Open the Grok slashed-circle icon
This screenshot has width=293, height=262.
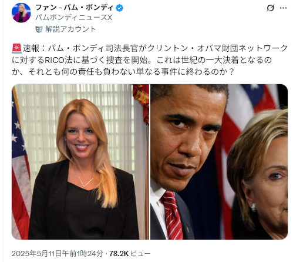coord(270,8)
